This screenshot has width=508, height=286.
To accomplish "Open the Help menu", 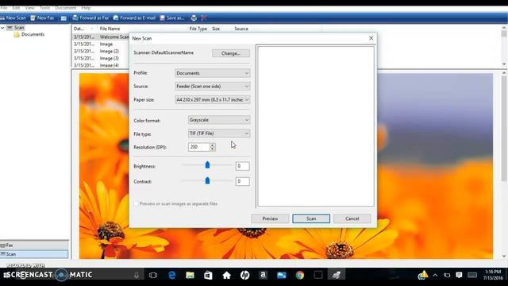I will [x=86, y=8].
